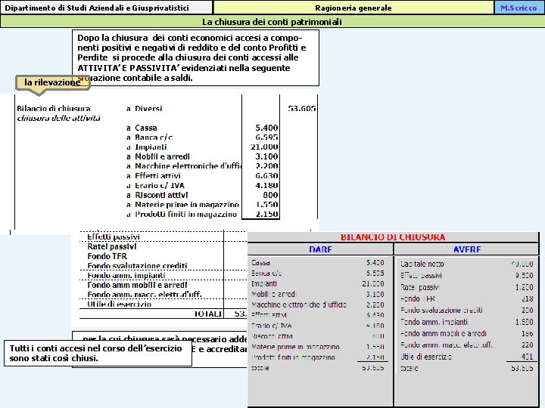The image size is (545, 408).
Task: Click "Fondo svalutazione crediti" in dashed list
Action: coord(137,266)
